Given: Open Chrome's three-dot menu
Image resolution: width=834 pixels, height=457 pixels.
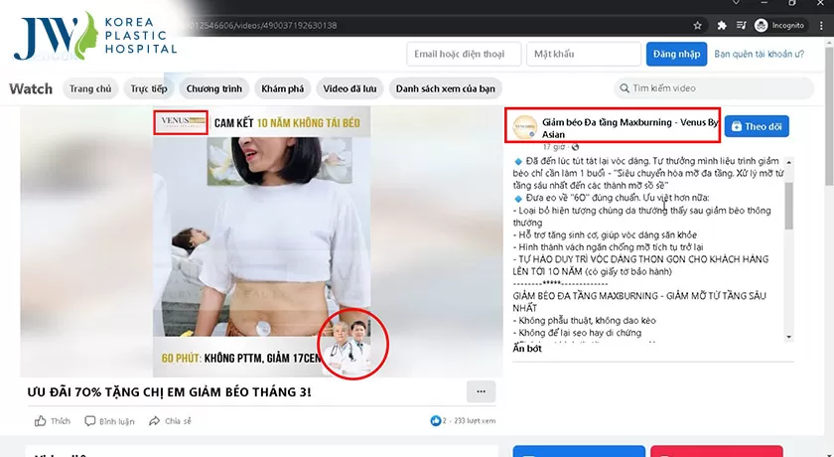Looking at the screenshot, I should point(821,26).
